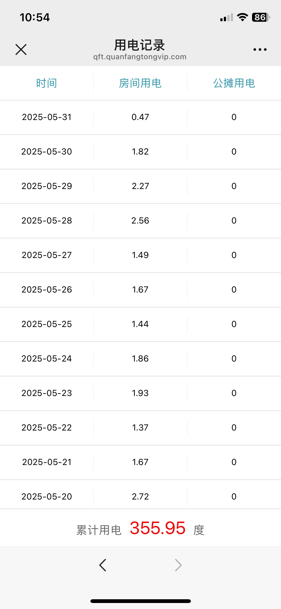Go back with the left chevron
The width and height of the screenshot is (281, 609).
pyautogui.click(x=103, y=565)
